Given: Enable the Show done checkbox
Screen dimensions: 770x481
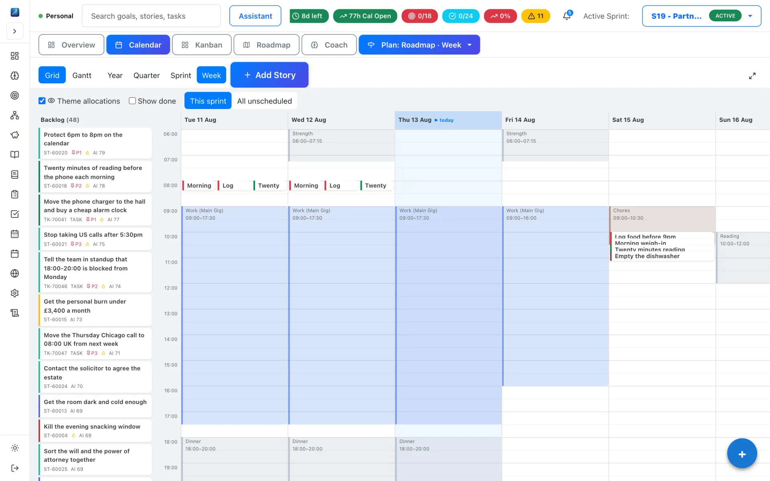Looking at the screenshot, I should (132, 101).
